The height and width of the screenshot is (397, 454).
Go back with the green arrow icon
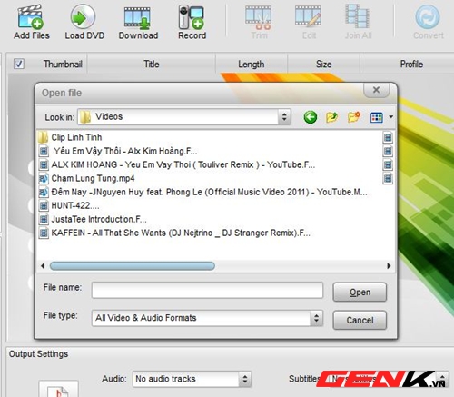click(x=311, y=117)
